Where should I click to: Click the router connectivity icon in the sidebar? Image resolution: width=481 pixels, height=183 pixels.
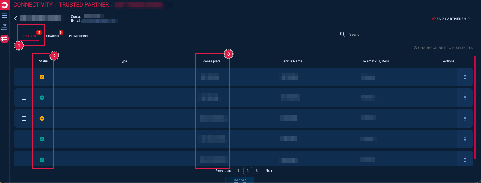(4, 27)
